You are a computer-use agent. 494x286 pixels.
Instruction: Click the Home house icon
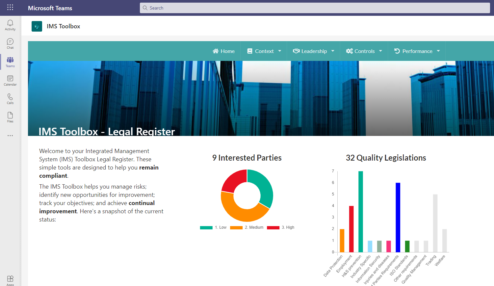coord(216,51)
